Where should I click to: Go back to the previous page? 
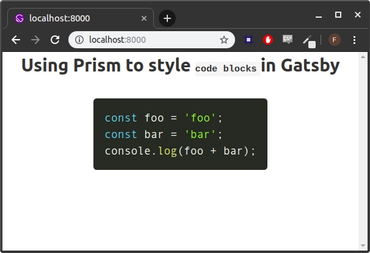point(16,40)
